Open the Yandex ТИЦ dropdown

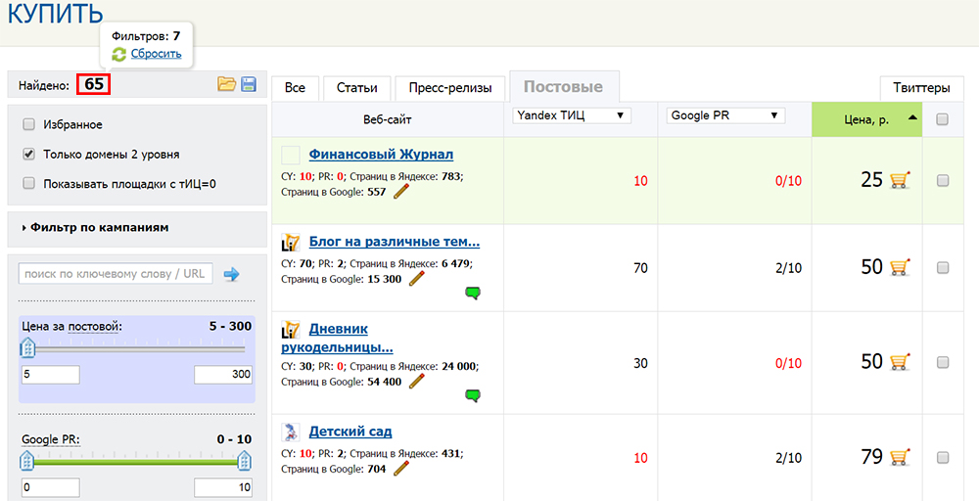pos(572,115)
